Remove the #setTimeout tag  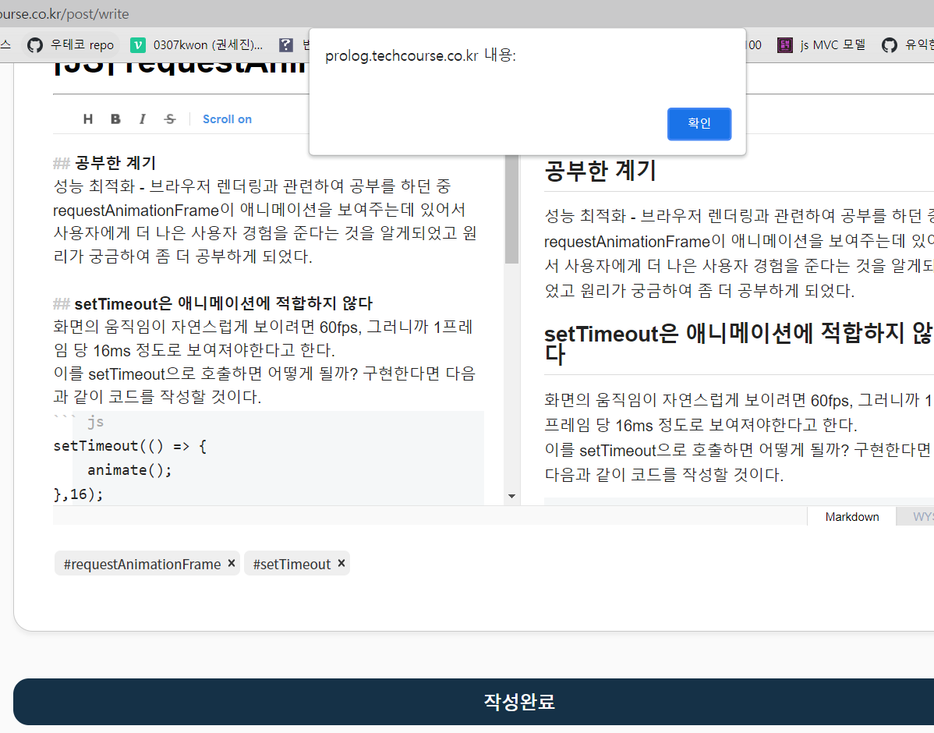(341, 563)
